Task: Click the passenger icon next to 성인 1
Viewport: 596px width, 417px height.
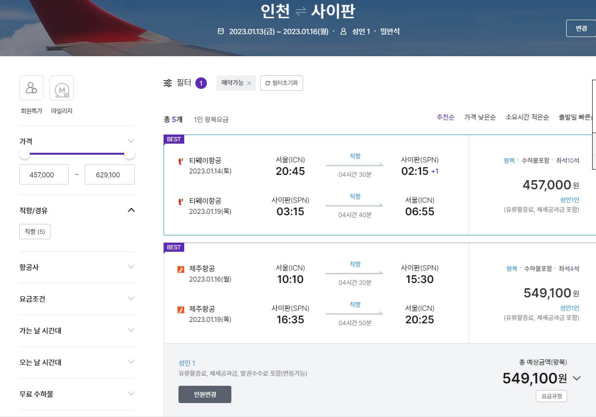Action: pyautogui.click(x=342, y=31)
